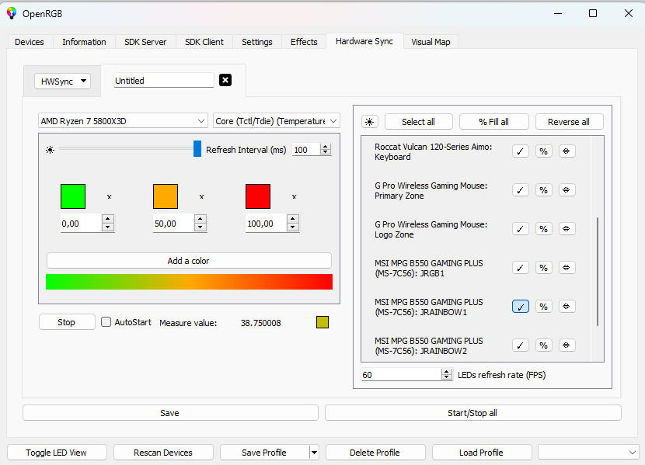Screen dimensions: 645x465
Task: Stop the hardware sync measurement
Action: point(67,322)
